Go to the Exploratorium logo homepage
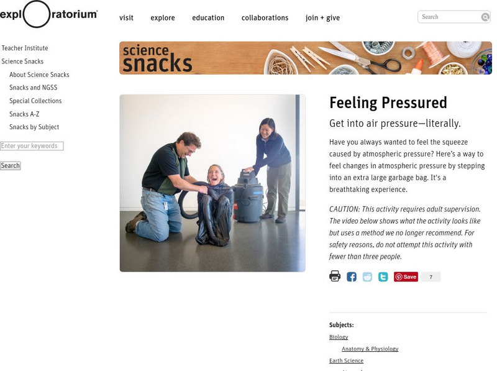 coord(48,15)
